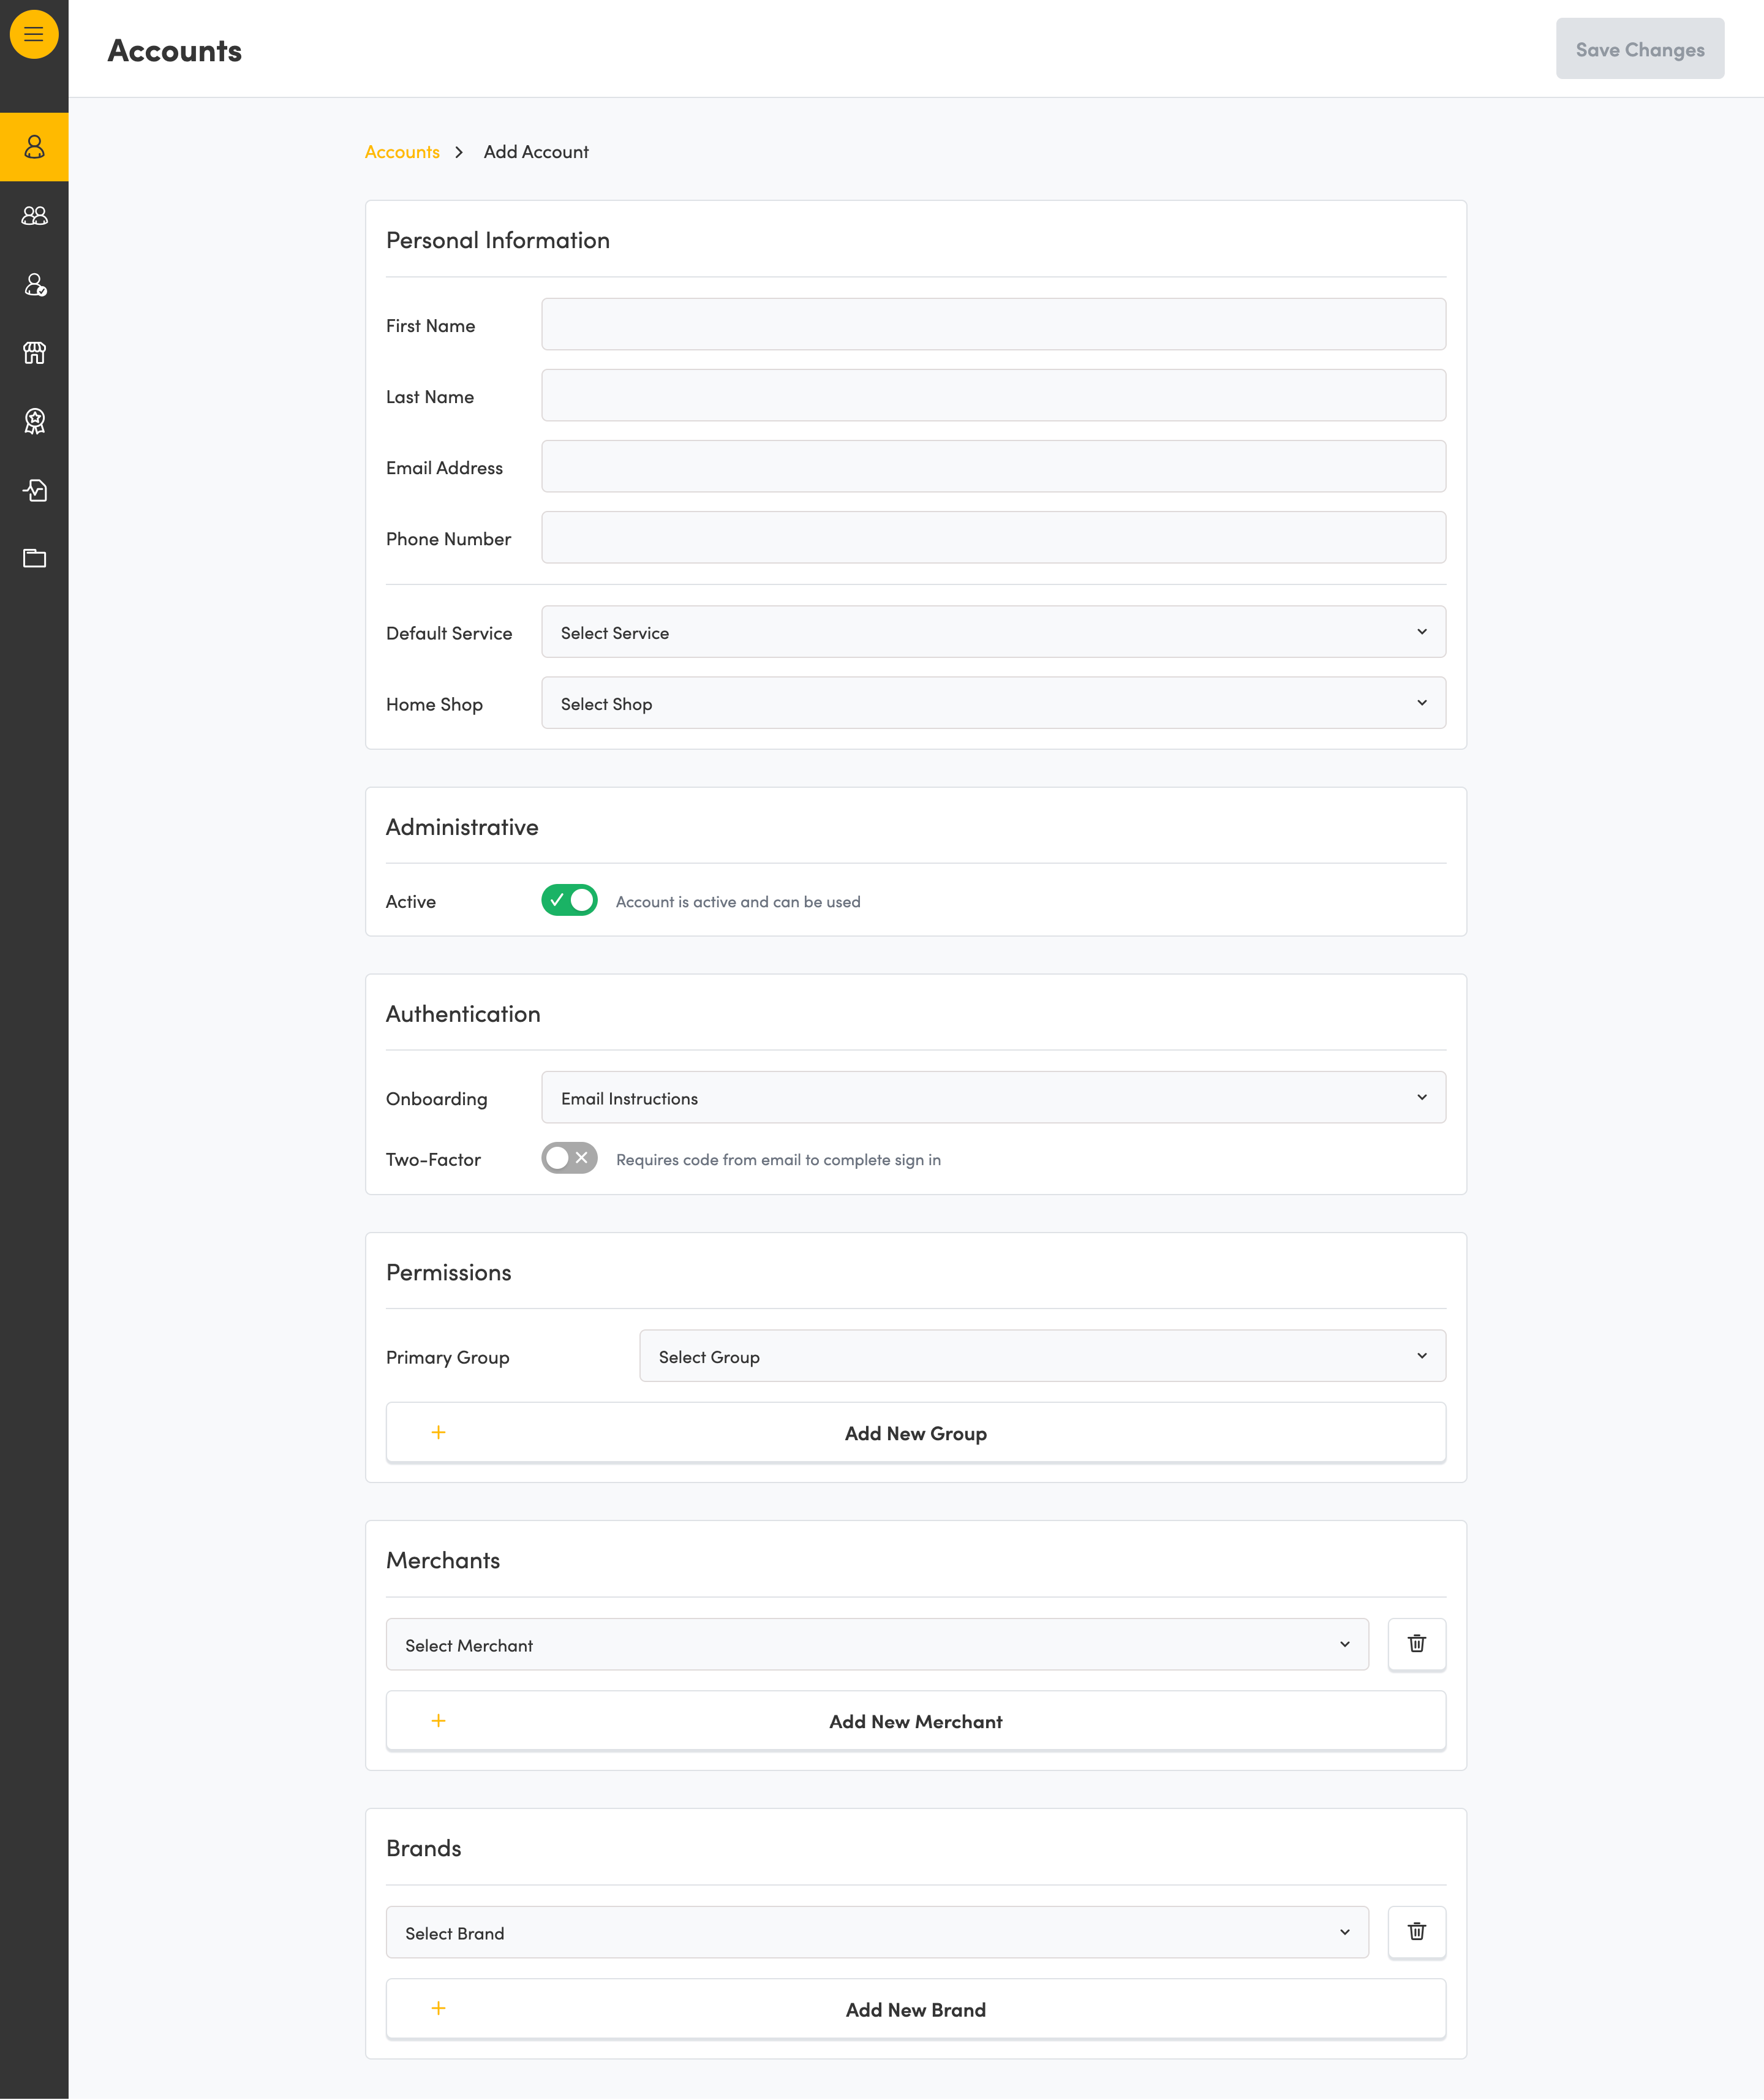
Task: Expand the Default Service dropdown
Action: pos(993,632)
